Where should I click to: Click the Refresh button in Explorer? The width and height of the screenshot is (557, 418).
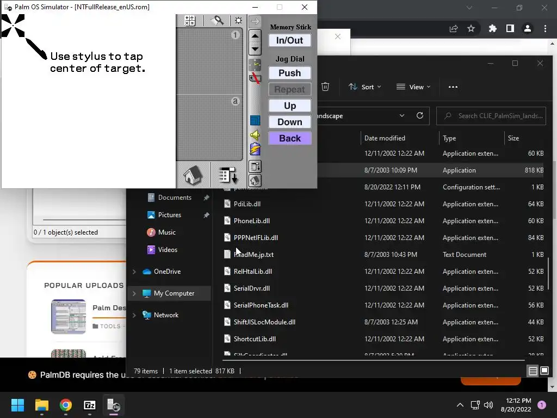tap(420, 115)
